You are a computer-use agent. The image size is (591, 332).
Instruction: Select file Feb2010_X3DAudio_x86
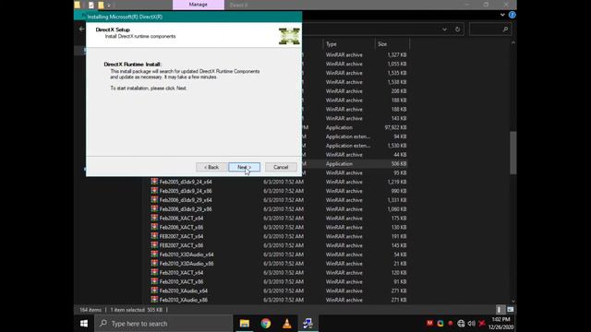187,264
